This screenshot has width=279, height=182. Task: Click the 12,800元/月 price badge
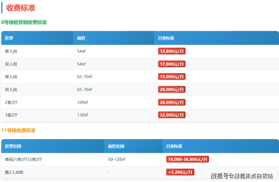point(172,52)
